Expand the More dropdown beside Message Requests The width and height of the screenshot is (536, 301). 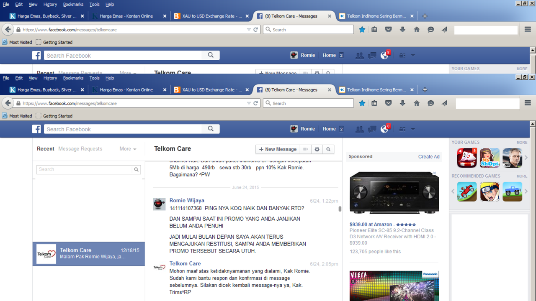coord(128,149)
